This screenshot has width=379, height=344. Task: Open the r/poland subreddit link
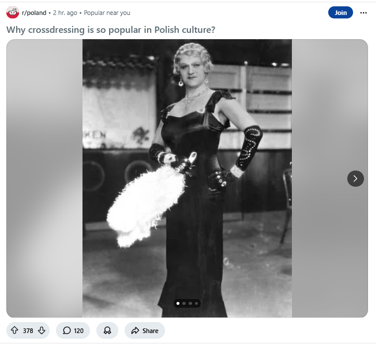34,13
